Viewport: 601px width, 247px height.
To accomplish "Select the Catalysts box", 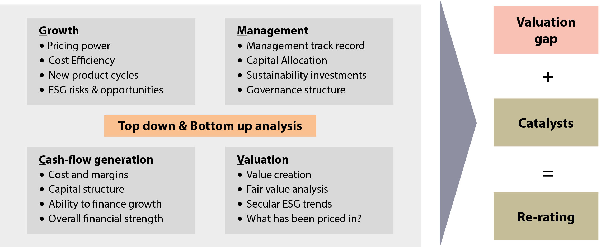I will (546, 122).
